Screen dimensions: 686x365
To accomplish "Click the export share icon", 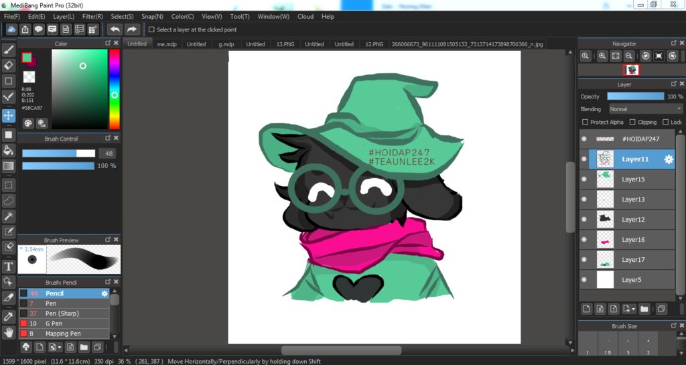I will pyautogui.click(x=25, y=29).
